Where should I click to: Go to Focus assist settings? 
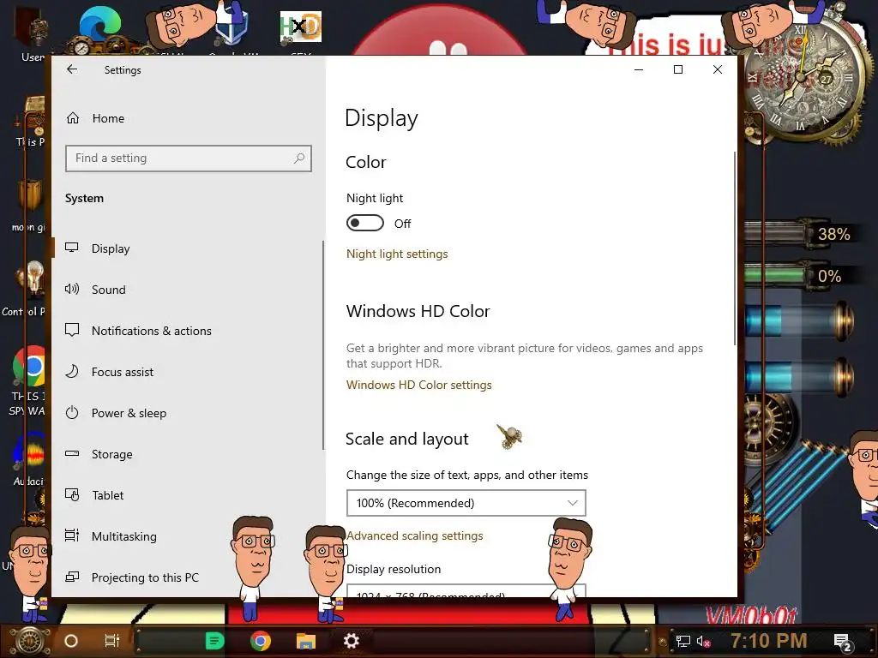[x=122, y=372]
